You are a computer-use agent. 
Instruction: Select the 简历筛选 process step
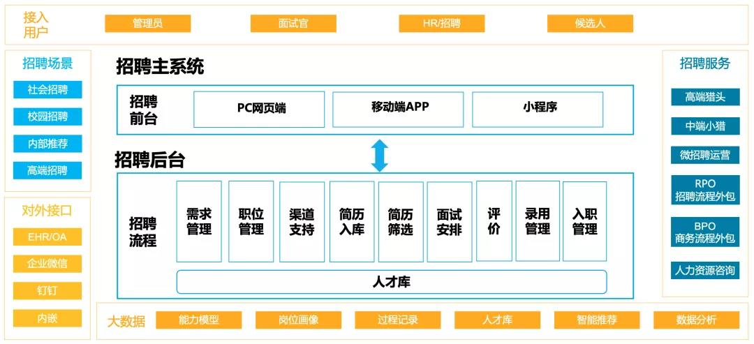(401, 221)
